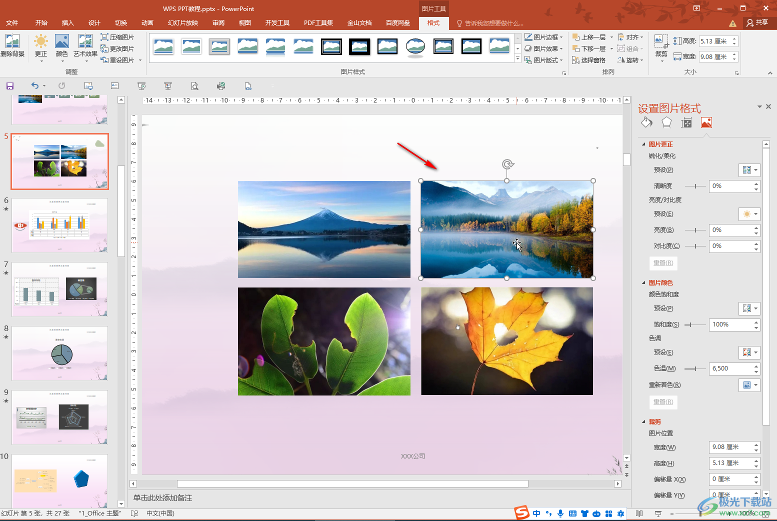This screenshot has width=777, height=521.
Task: Select slide 6 thumbnail with bar chart
Action: [59, 225]
